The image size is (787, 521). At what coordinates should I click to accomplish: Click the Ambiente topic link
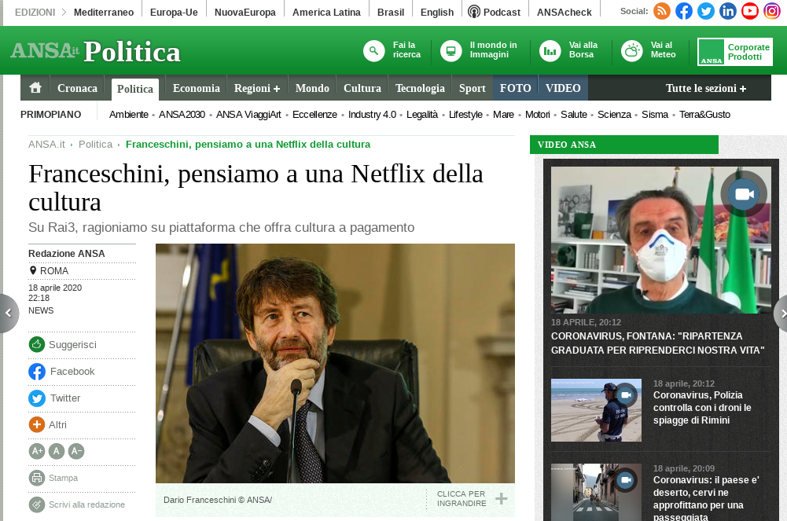click(128, 114)
